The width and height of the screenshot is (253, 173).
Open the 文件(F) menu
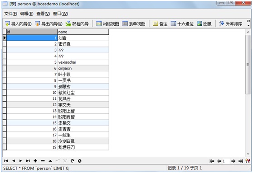(x=10, y=14)
